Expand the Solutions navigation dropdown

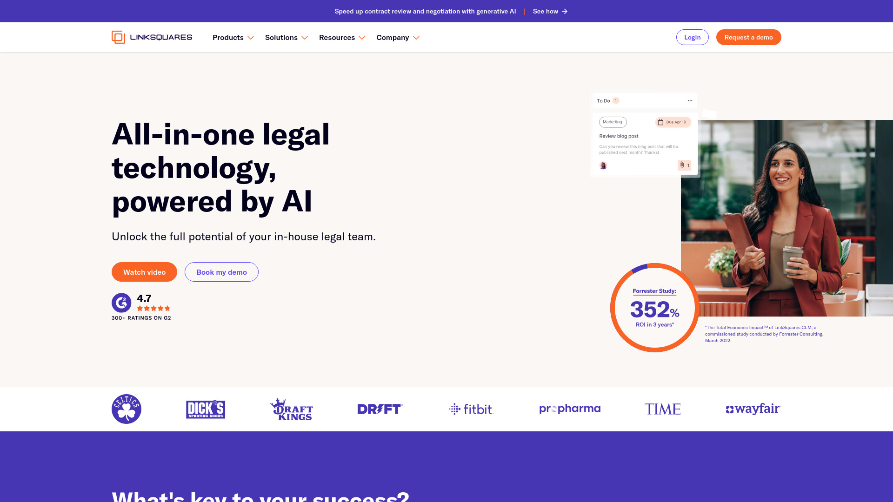click(x=287, y=37)
